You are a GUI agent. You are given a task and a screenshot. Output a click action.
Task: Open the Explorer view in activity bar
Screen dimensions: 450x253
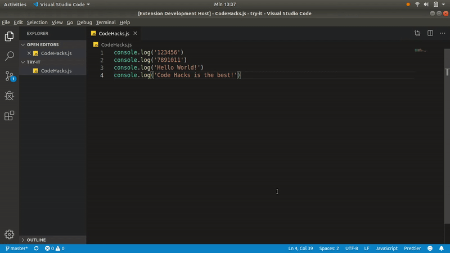pyautogui.click(x=9, y=37)
